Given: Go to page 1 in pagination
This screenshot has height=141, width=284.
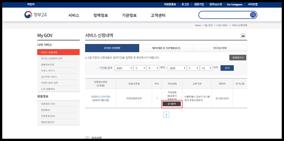Looking at the screenshot, I should (166, 115).
